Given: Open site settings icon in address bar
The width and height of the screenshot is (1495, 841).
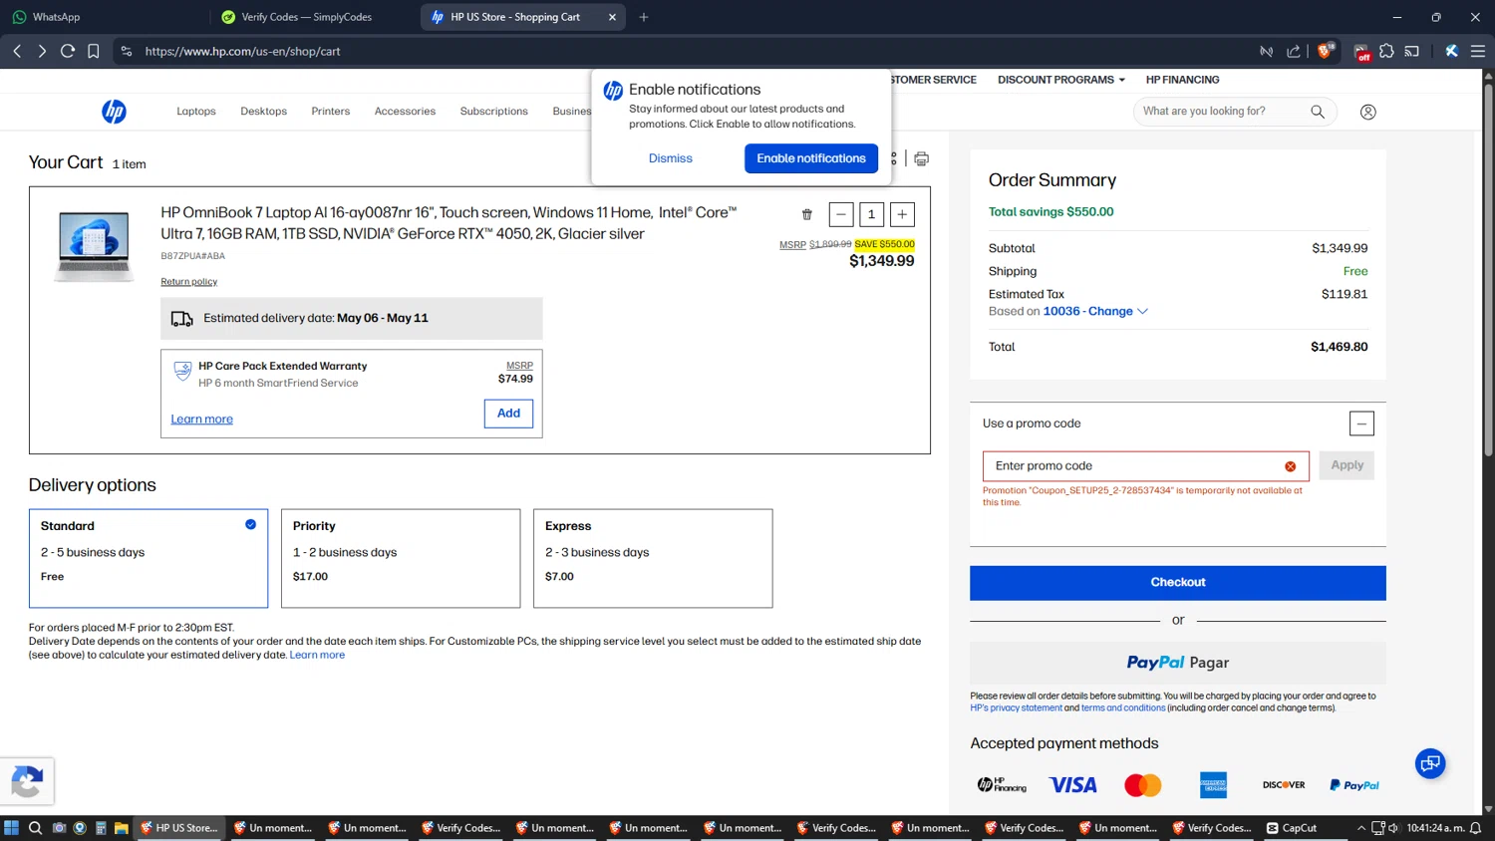Looking at the screenshot, I should (127, 51).
